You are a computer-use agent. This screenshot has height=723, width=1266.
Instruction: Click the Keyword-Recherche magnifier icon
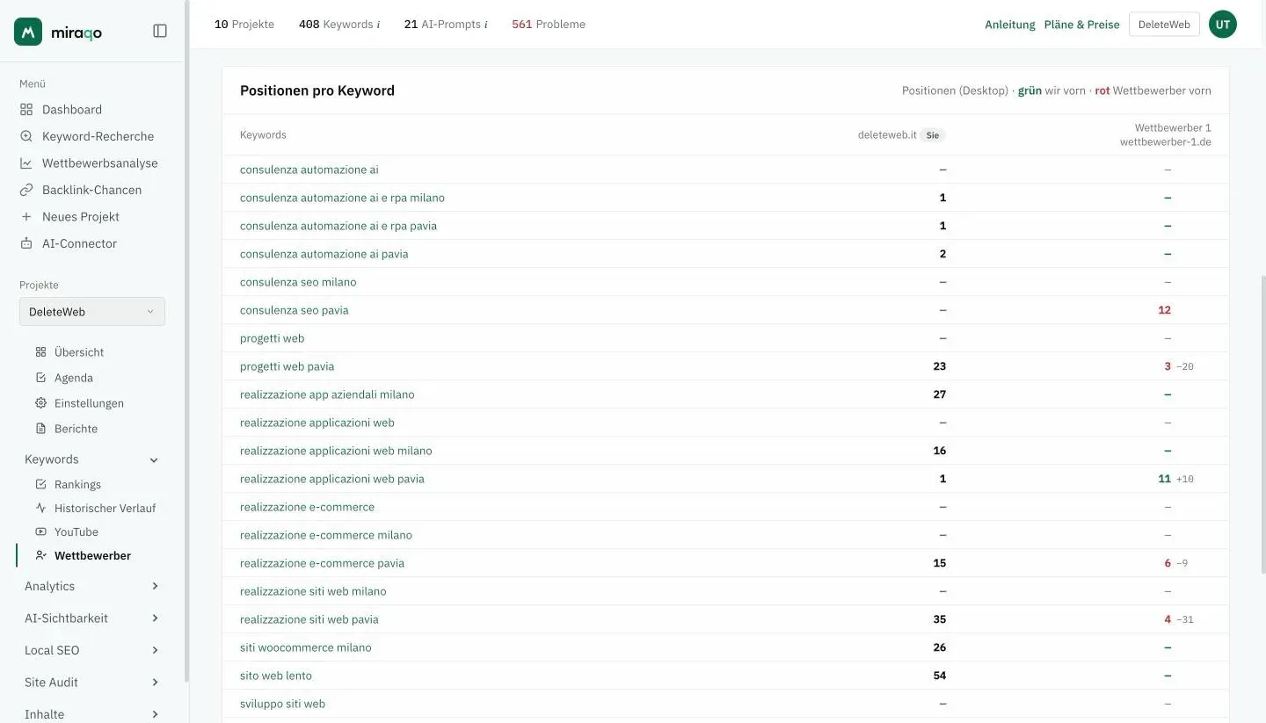coord(26,136)
